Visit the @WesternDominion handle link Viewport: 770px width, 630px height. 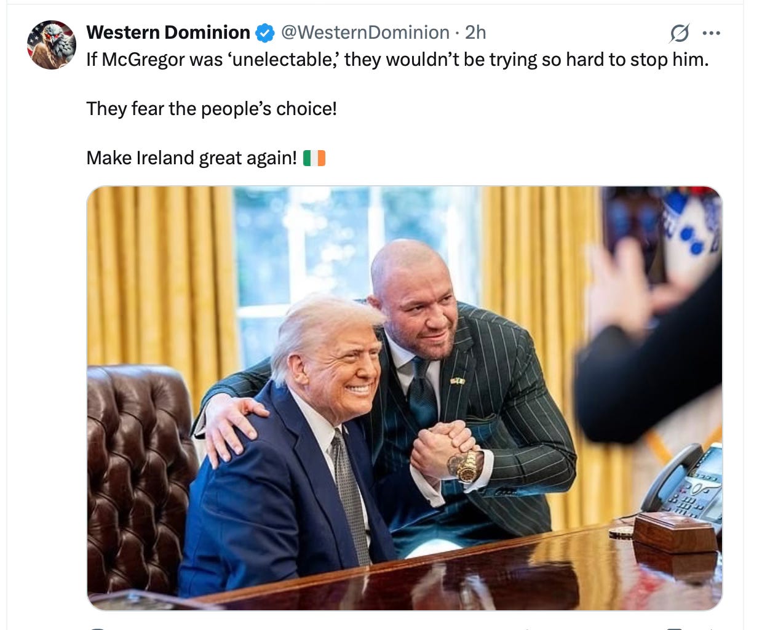[365, 32]
